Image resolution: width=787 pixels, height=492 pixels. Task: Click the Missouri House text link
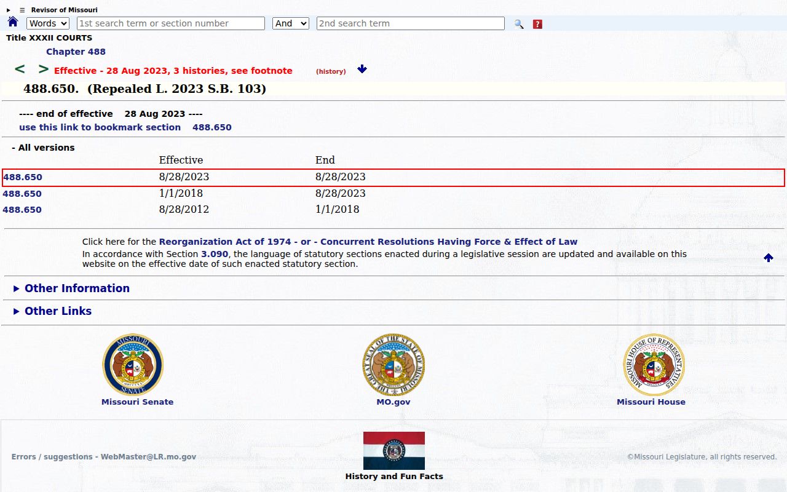coord(651,402)
